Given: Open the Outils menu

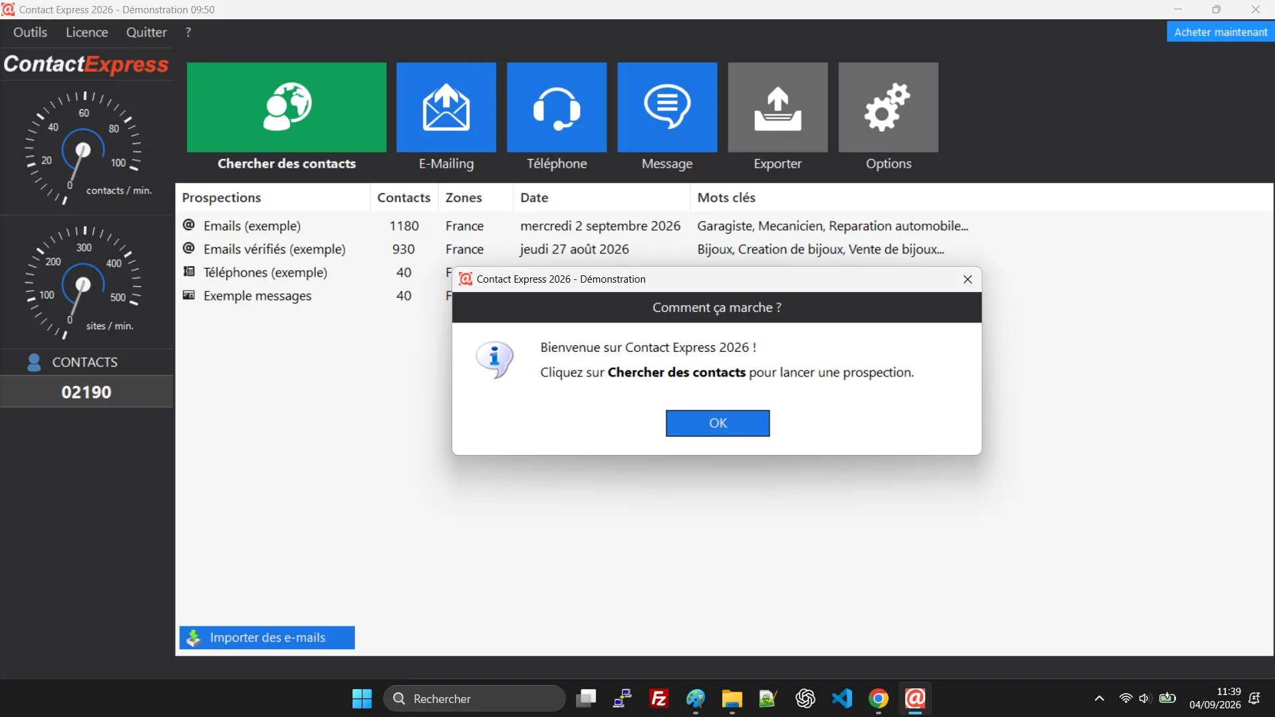Looking at the screenshot, I should 30,32.
